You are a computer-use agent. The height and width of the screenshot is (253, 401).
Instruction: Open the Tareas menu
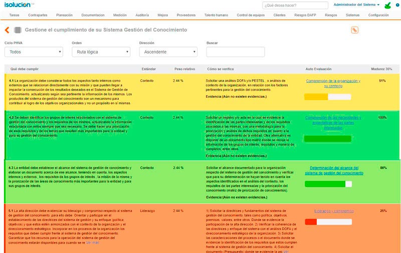pyautogui.click(x=15, y=15)
